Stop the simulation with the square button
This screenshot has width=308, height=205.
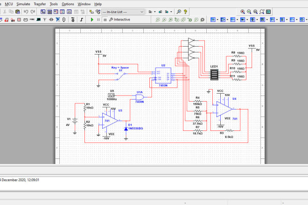point(105,20)
